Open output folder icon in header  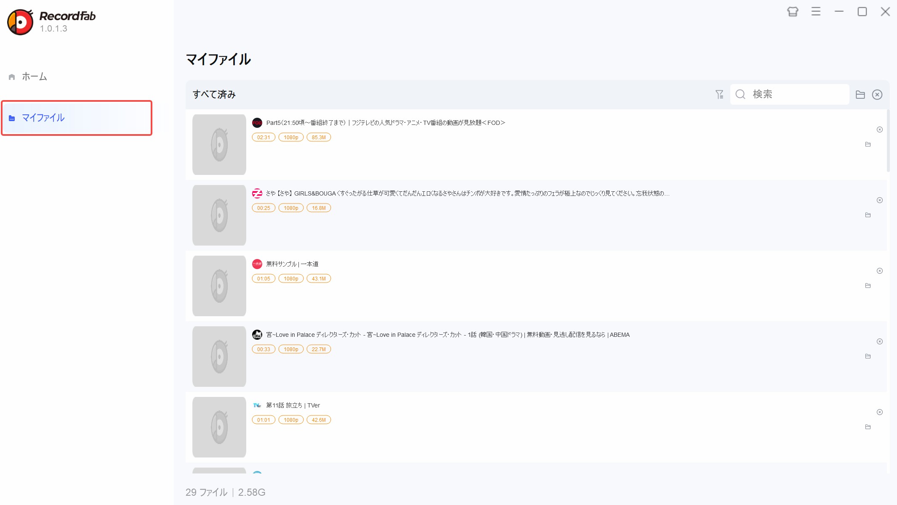pos(860,95)
